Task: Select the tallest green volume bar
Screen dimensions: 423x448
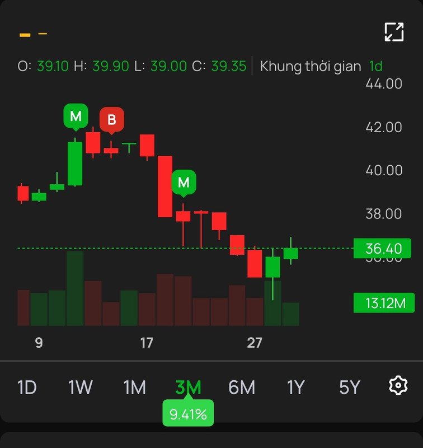Action: point(75,288)
